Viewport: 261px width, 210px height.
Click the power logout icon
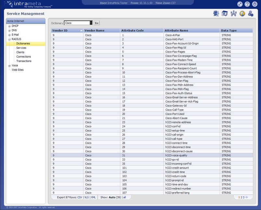(x=254, y=4)
